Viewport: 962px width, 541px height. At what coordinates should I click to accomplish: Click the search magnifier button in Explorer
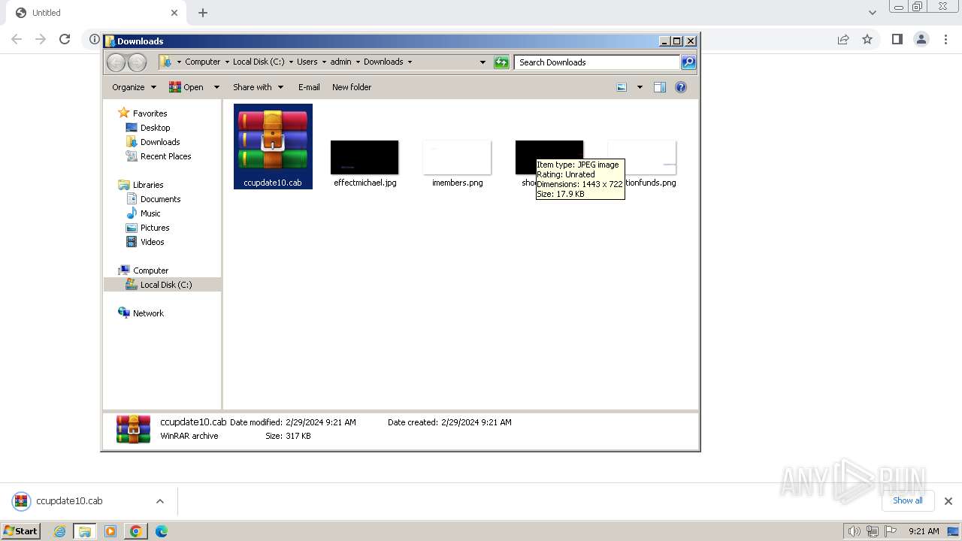pyautogui.click(x=688, y=62)
